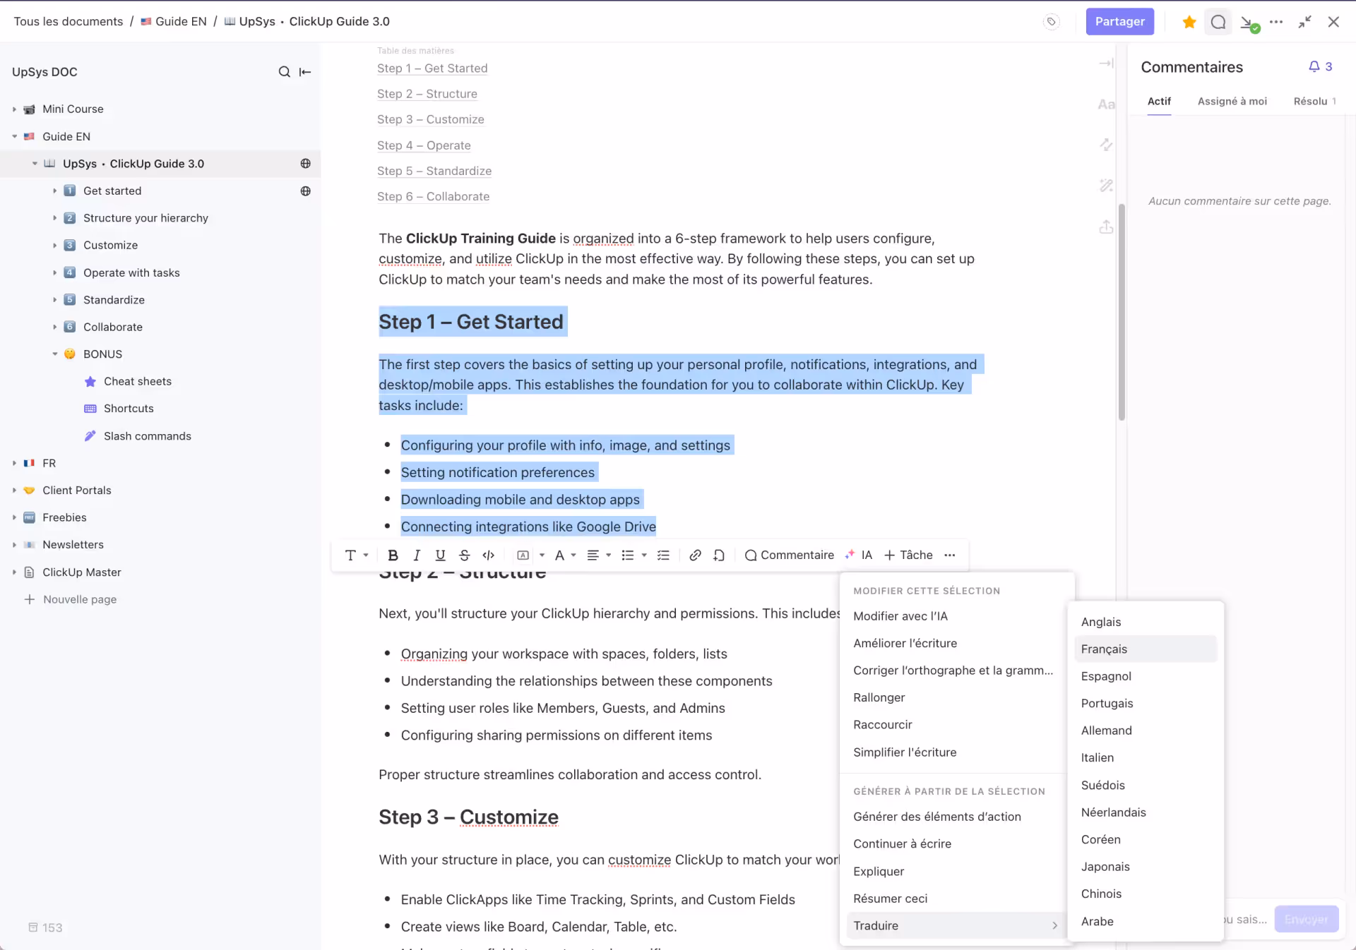Toggle inline code formatting
This screenshot has height=950, width=1356.
pyautogui.click(x=488, y=555)
